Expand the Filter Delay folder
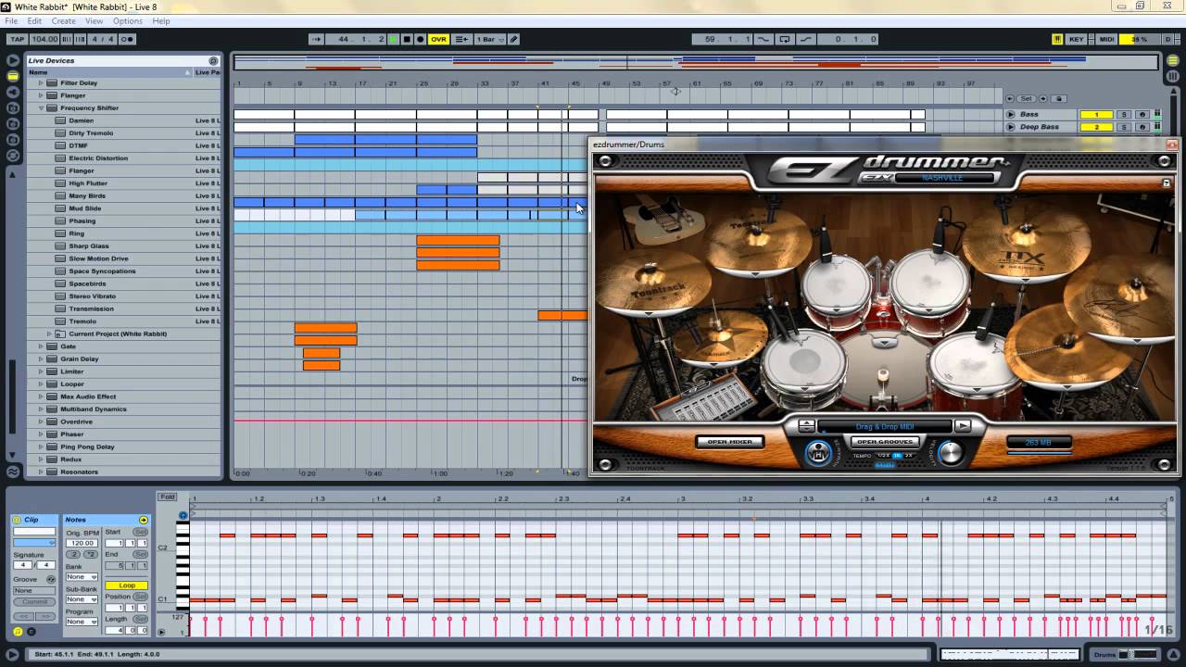1186x667 pixels. pyautogui.click(x=42, y=82)
